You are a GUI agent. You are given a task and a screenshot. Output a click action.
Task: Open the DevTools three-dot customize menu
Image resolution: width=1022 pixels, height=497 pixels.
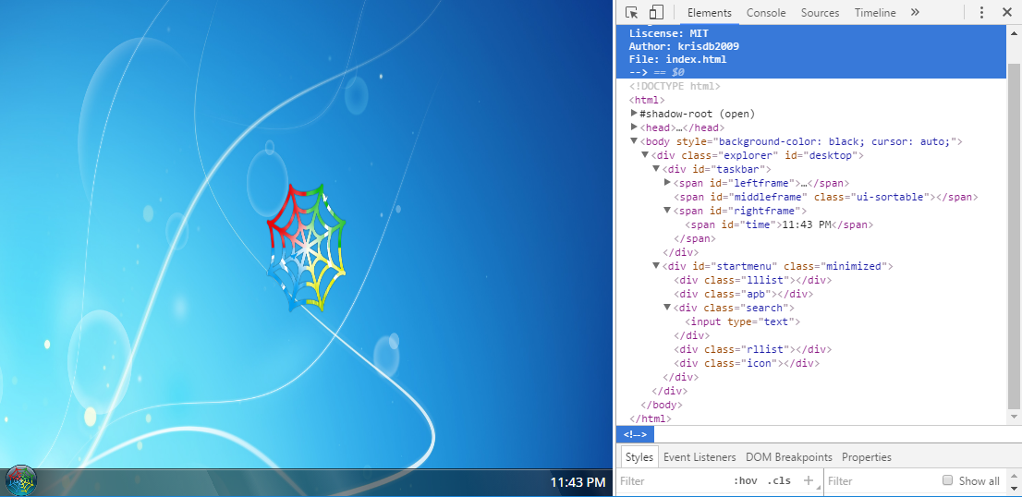(x=981, y=12)
